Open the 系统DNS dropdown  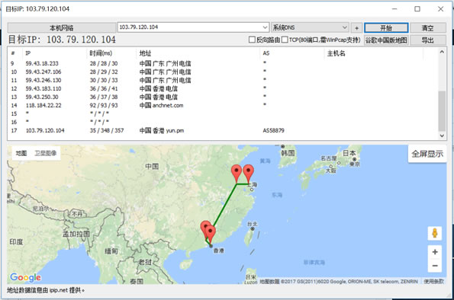click(345, 27)
